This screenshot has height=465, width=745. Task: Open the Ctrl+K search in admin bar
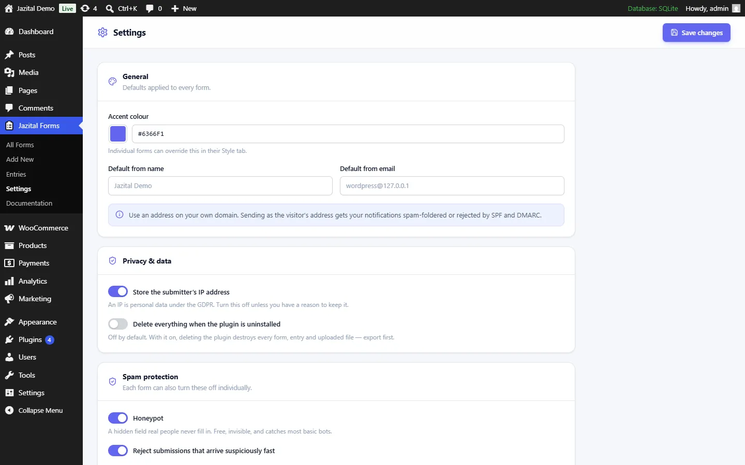coord(122,8)
